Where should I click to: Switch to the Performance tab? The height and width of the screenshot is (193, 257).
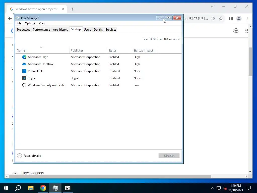tap(41, 30)
